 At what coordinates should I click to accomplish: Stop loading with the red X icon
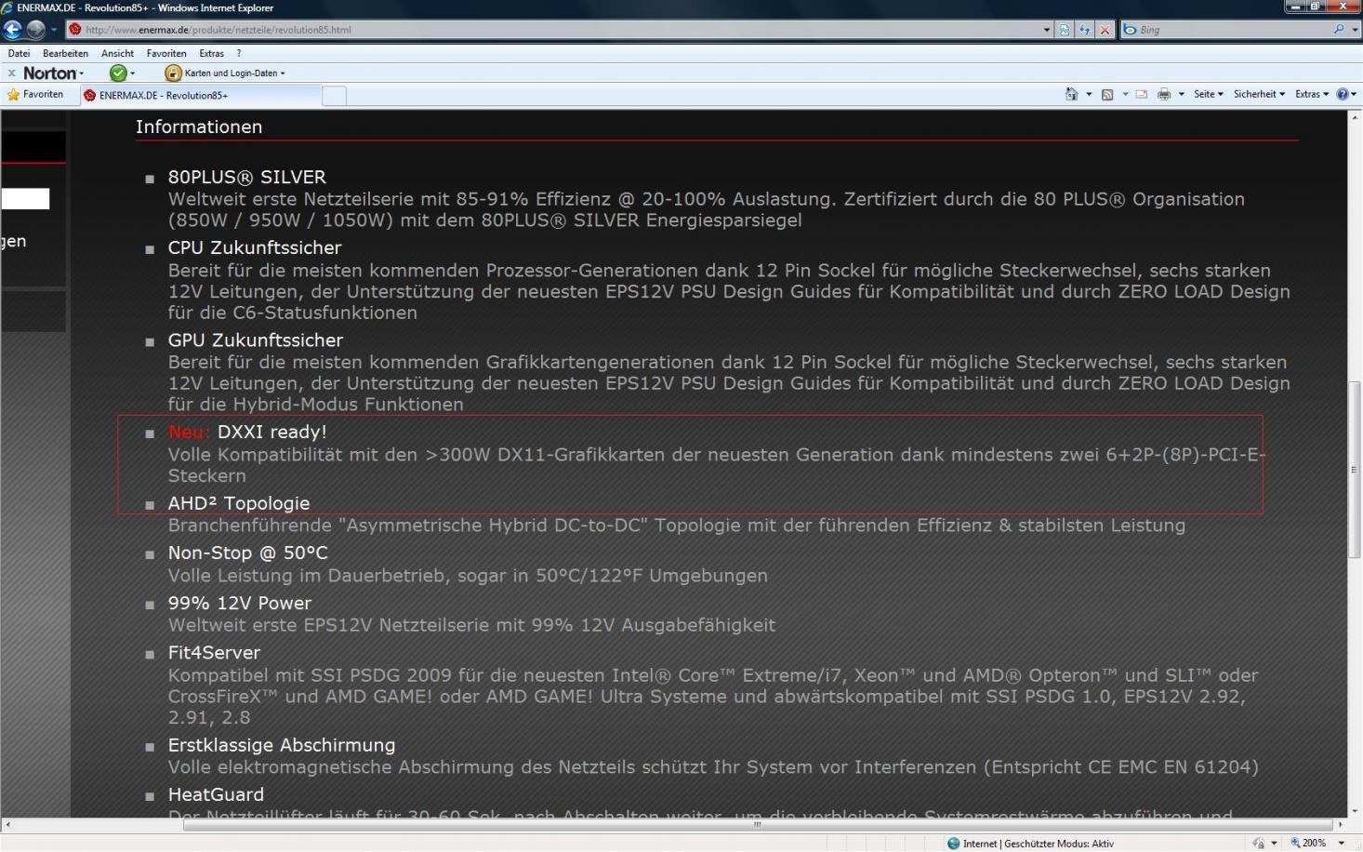[1105, 30]
